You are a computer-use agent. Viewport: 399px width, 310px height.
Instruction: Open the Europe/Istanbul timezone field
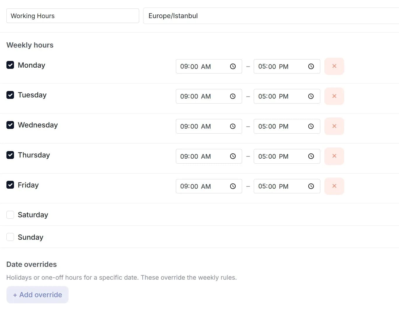click(271, 16)
